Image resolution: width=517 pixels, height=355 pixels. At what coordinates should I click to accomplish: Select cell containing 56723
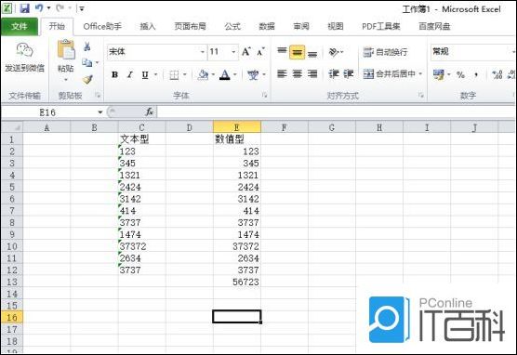click(x=237, y=283)
